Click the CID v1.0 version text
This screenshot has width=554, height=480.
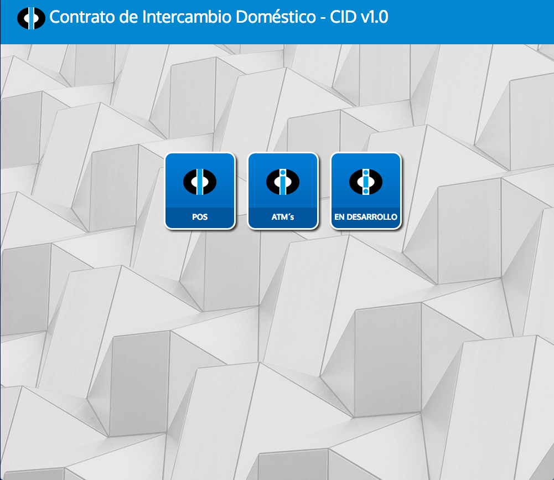[x=359, y=17]
